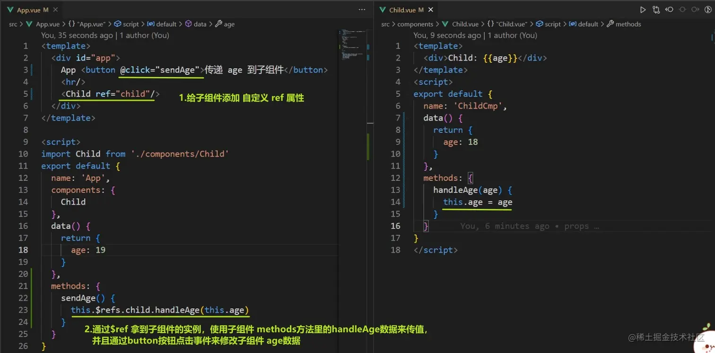The image size is (715, 353).
Task: Open the previous revision arrow icon
Action: tap(669, 9)
